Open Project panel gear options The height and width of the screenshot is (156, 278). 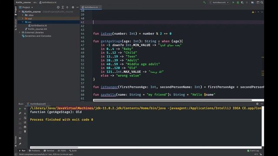click(x=73, y=7)
